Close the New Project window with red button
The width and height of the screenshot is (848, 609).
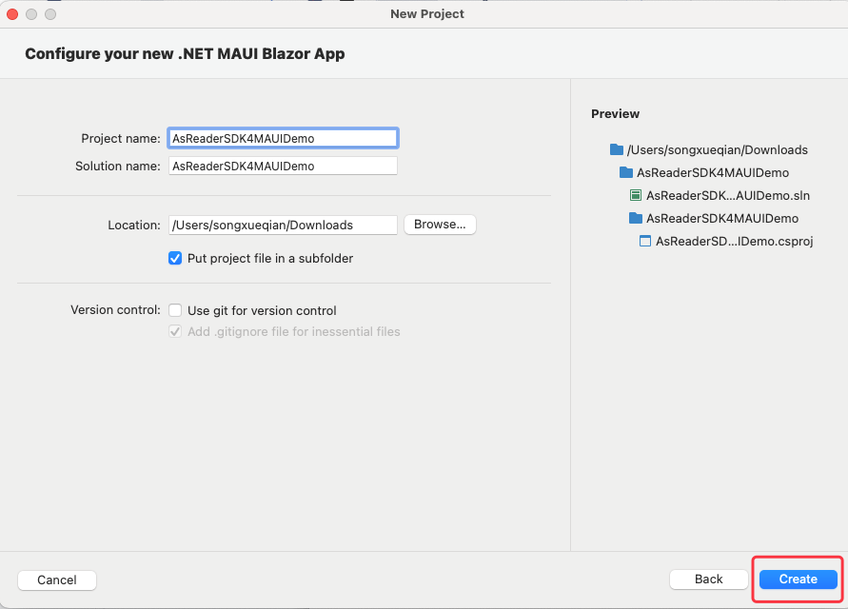point(12,14)
